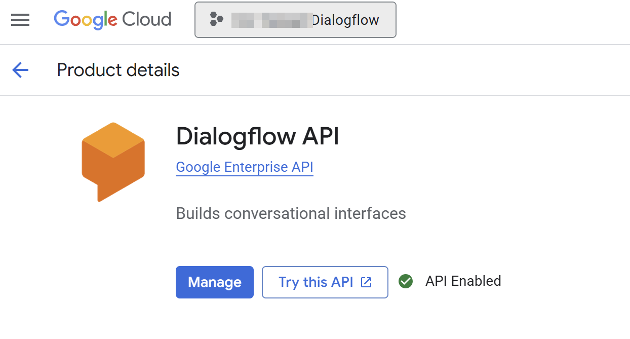Click the Builds conversational interfaces description
The width and height of the screenshot is (630, 339).
tap(291, 213)
